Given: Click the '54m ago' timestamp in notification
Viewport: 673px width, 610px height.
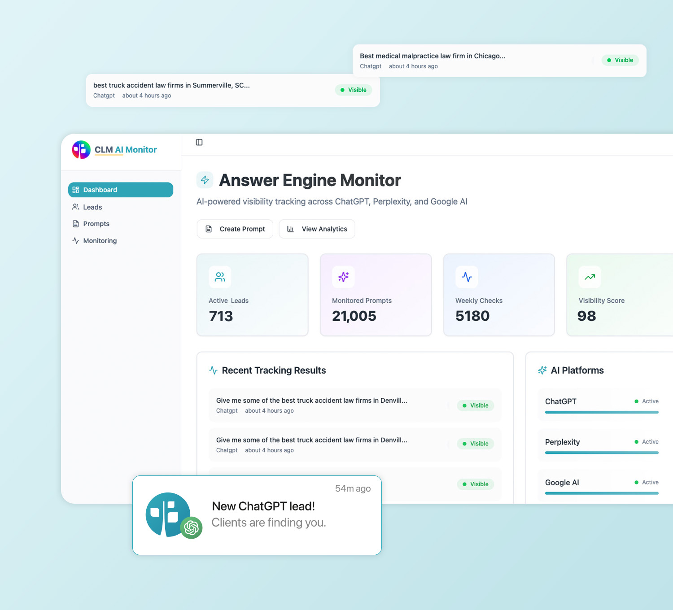Looking at the screenshot, I should click(x=353, y=488).
